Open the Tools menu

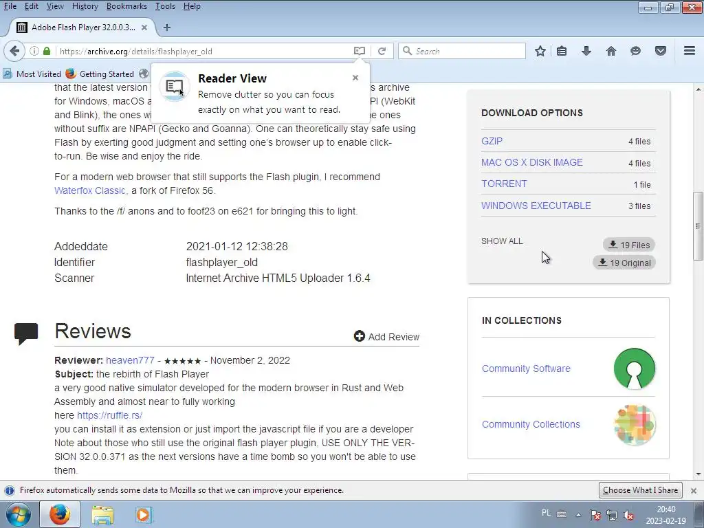(165, 6)
